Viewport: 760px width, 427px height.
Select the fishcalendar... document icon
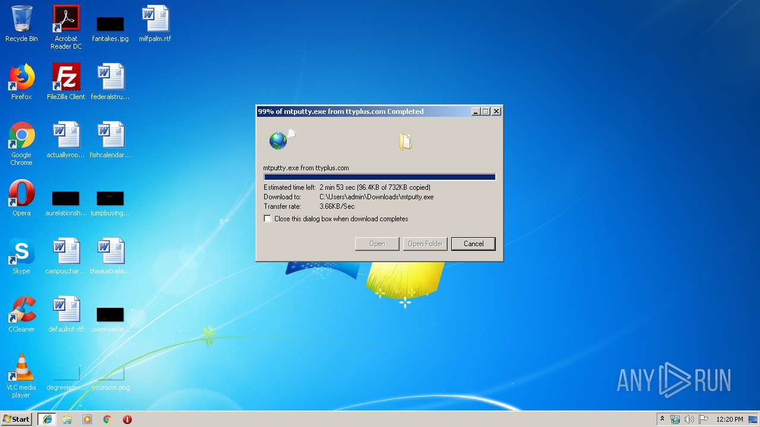pos(110,140)
